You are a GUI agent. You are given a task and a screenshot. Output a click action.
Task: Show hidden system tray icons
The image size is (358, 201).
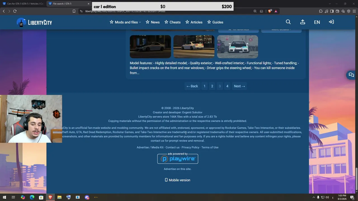coord(314,197)
